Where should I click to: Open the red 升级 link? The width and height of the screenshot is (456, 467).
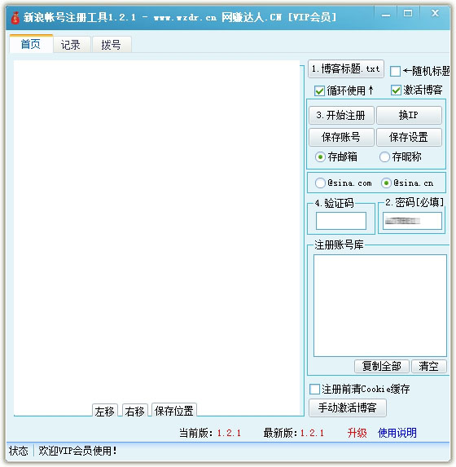pyautogui.click(x=357, y=433)
